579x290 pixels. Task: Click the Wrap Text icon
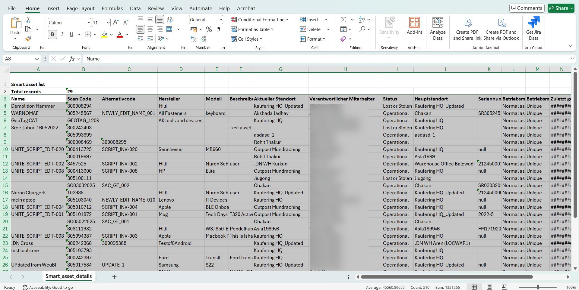tap(170, 20)
